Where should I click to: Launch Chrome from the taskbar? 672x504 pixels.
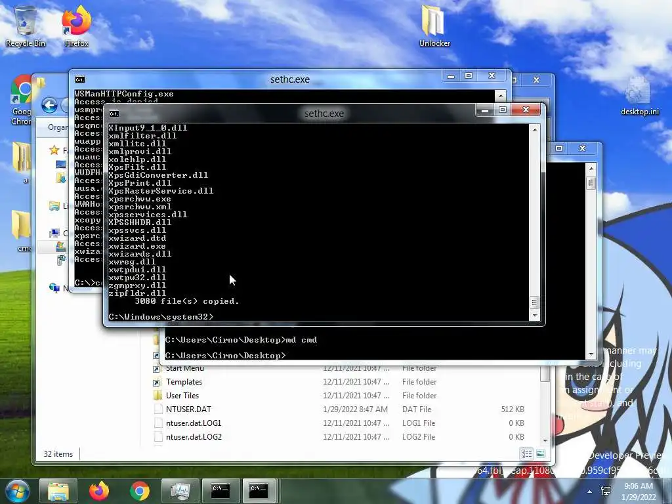pyautogui.click(x=140, y=491)
